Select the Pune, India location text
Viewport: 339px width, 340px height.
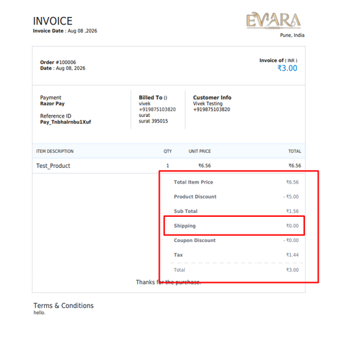pyautogui.click(x=292, y=35)
